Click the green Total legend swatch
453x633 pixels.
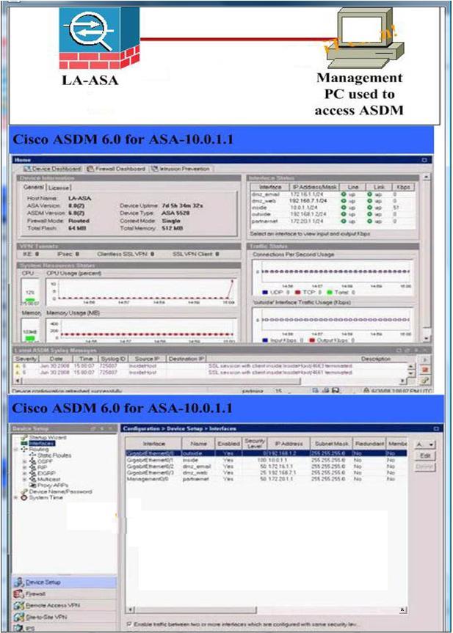(330, 292)
